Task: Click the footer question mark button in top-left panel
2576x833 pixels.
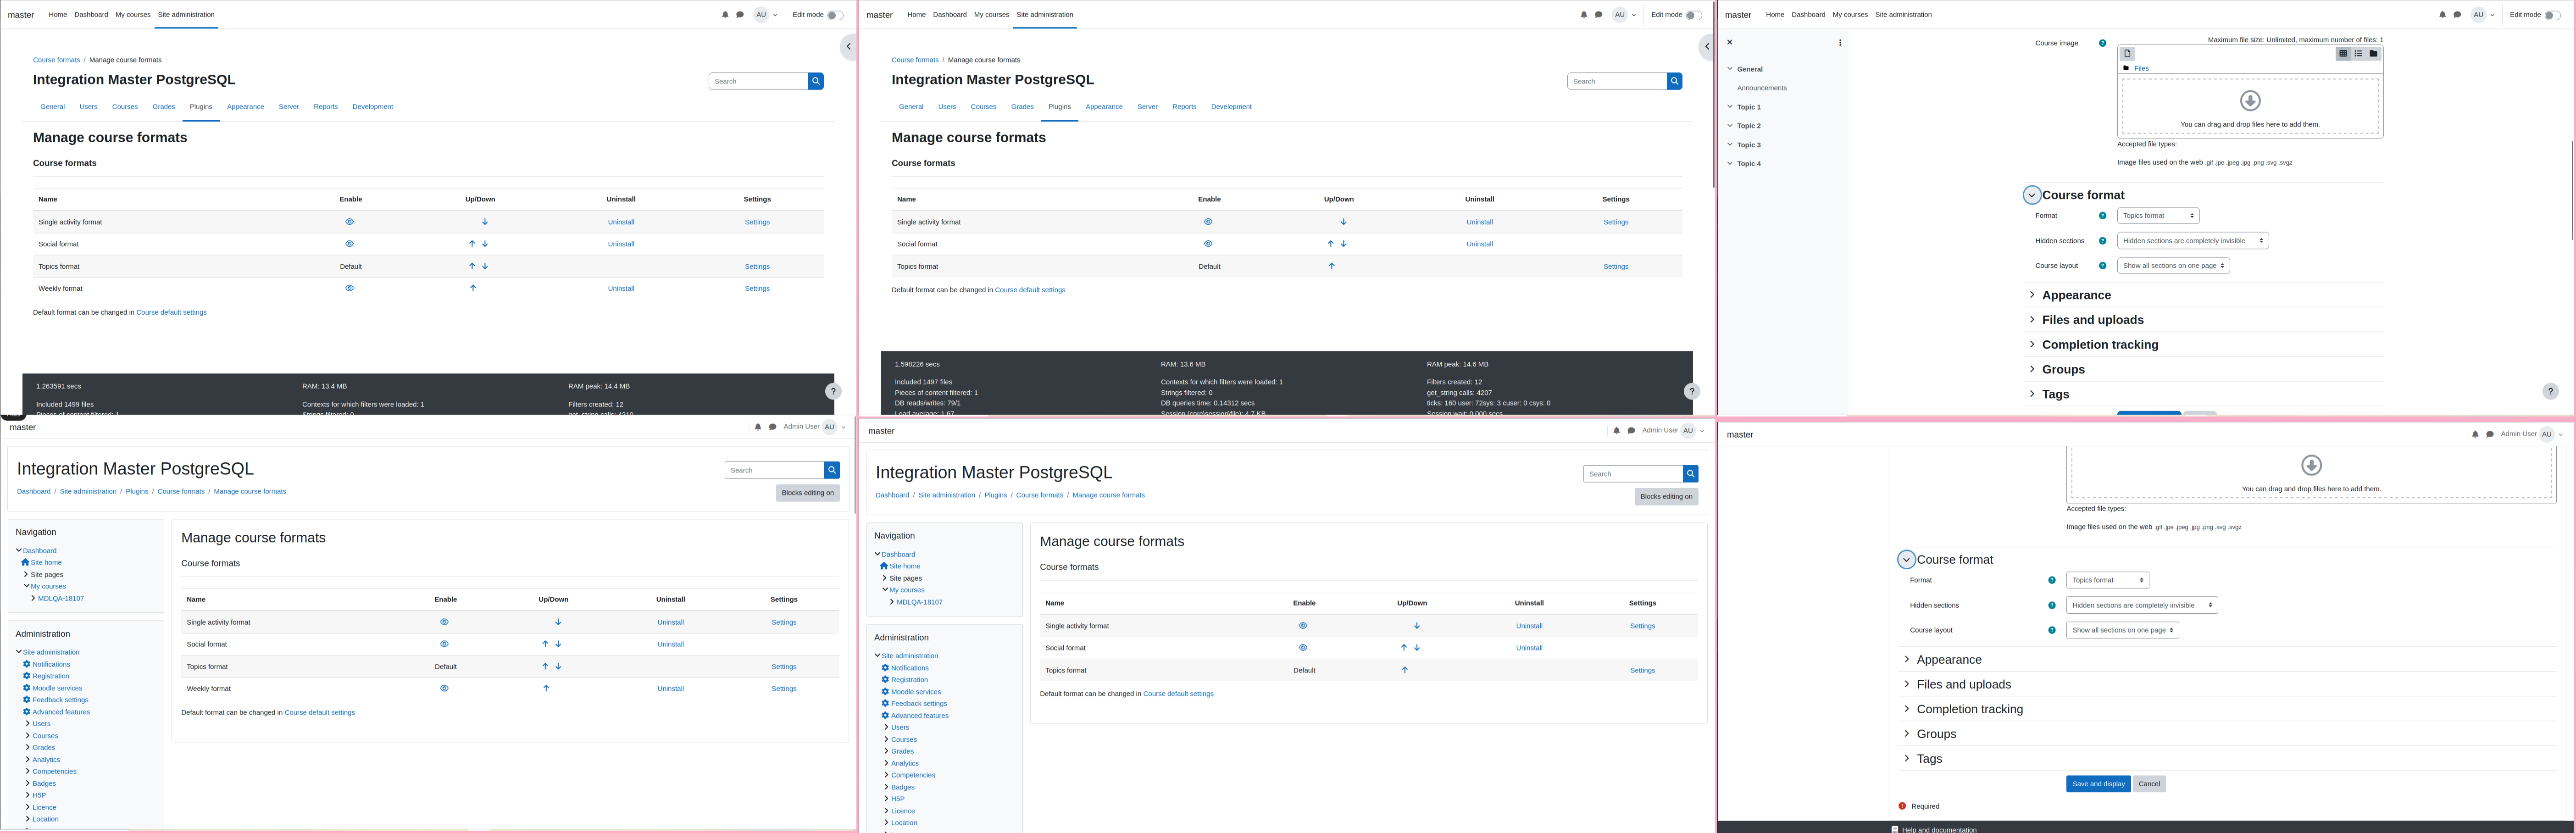Action: 833,391
